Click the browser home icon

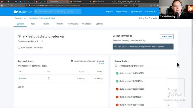coord(12,5)
